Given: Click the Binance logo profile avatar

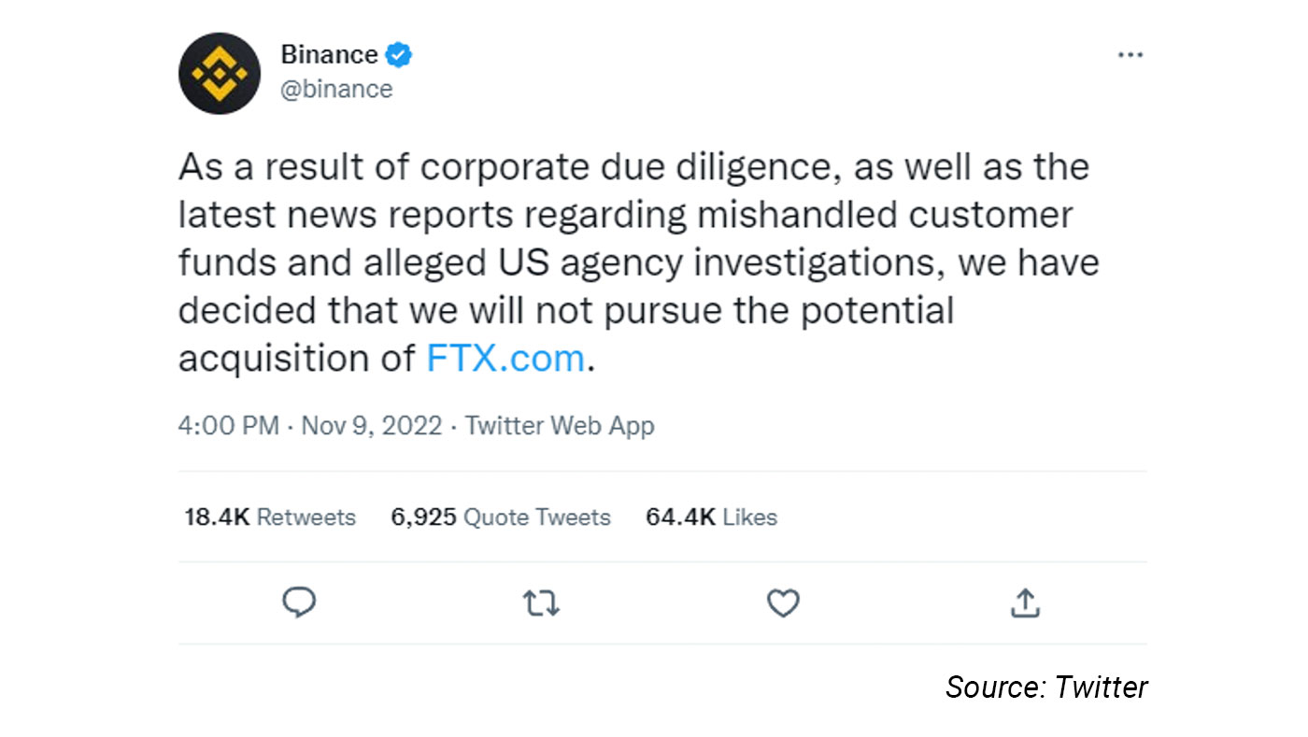Looking at the screenshot, I should tap(220, 73).
